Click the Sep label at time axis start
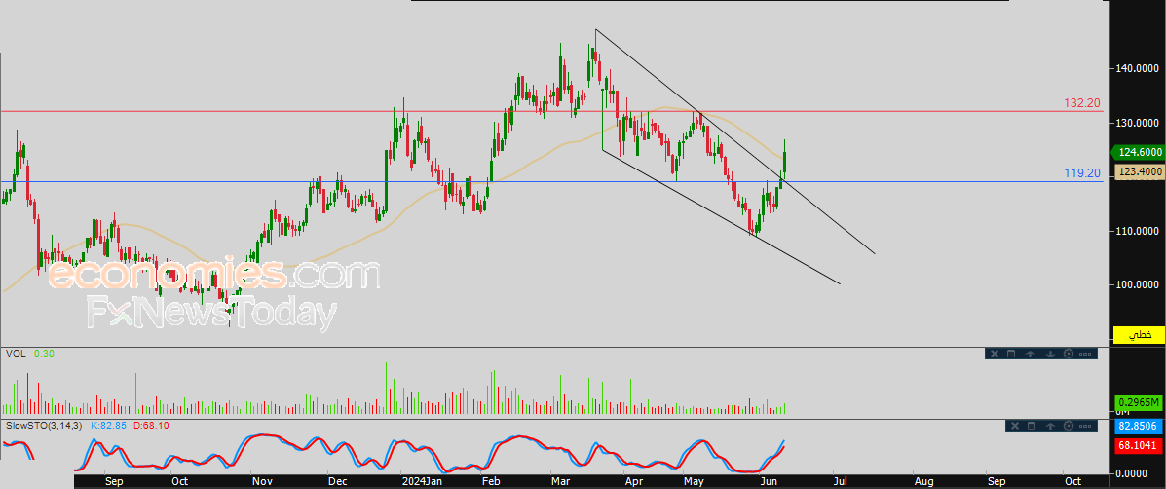 pos(115,481)
